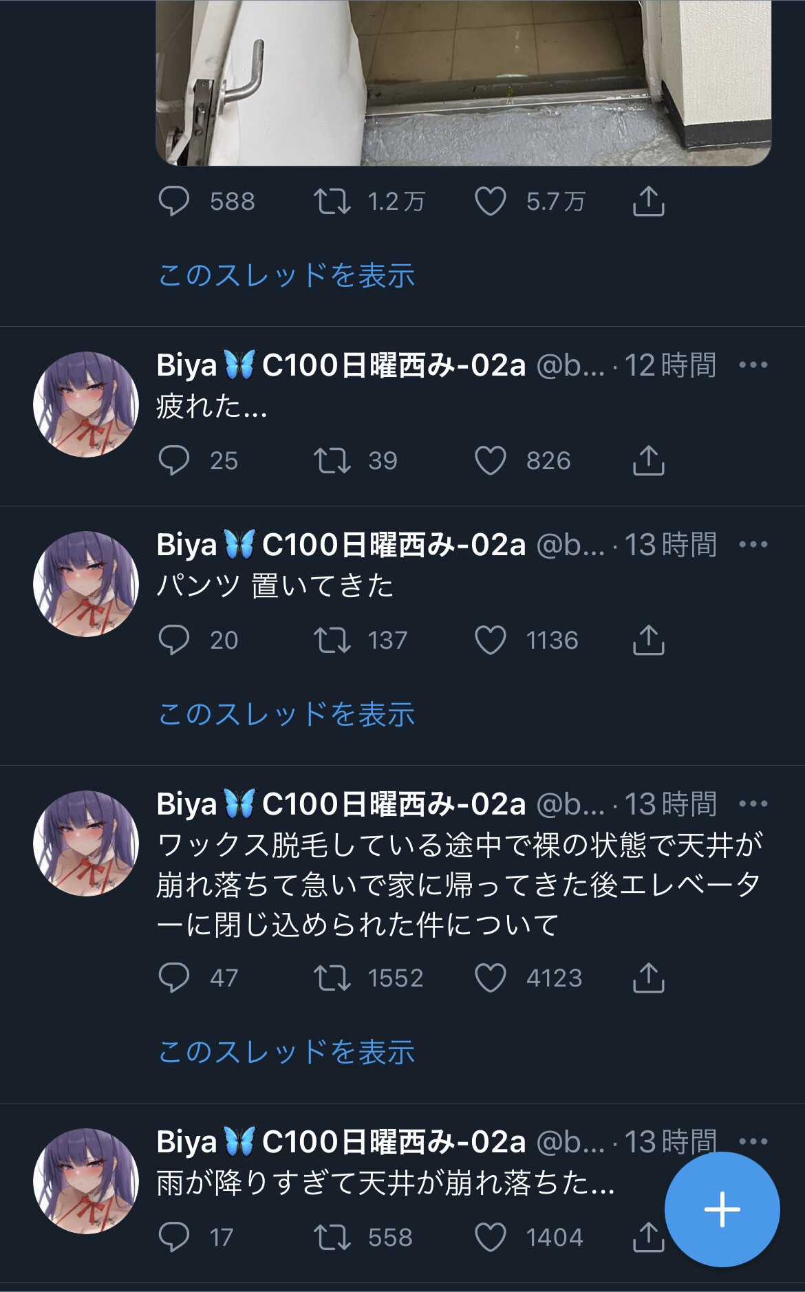Like the tweet with 4123 likes
805x1292 pixels.
[x=491, y=978]
